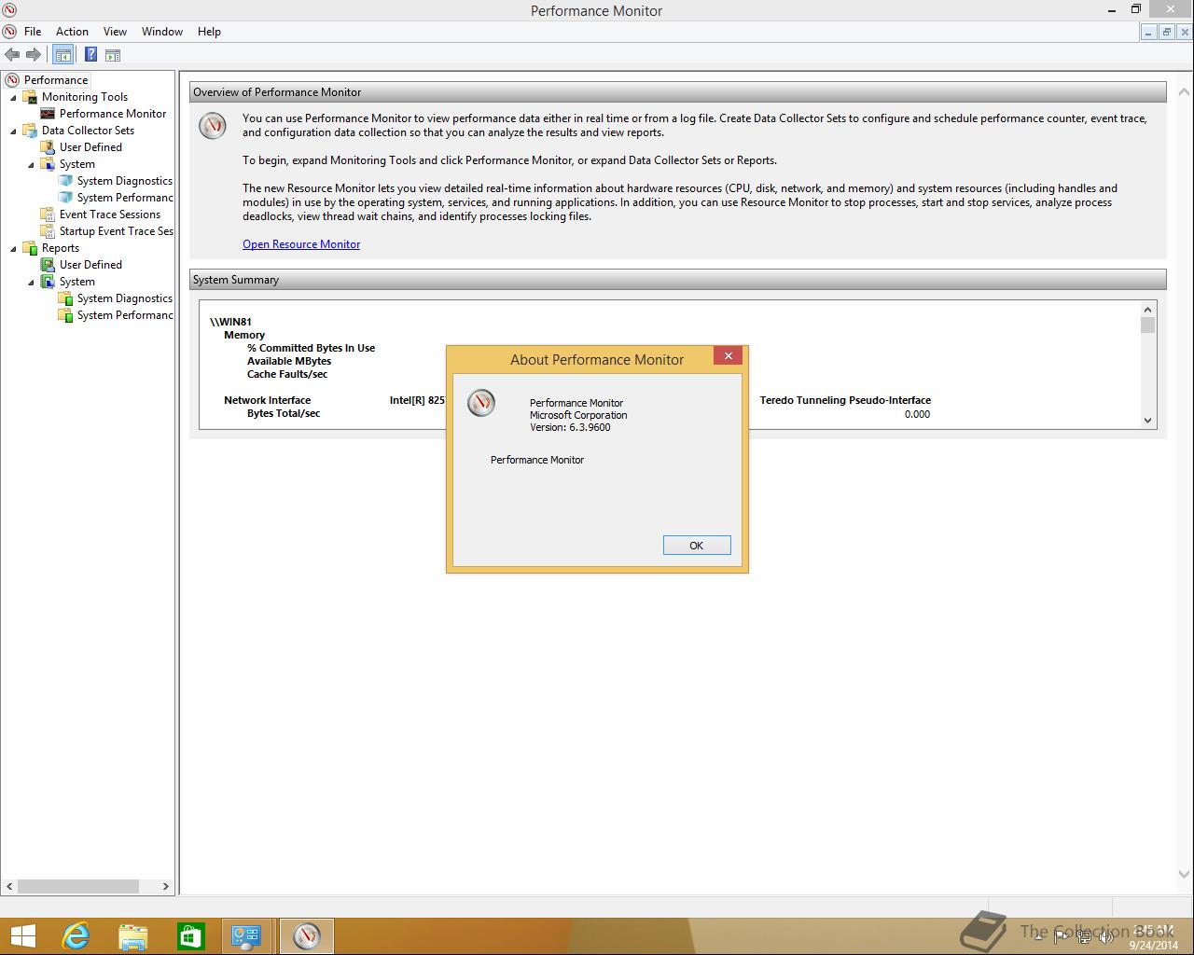Collapse System node under Reports

(x=31, y=282)
